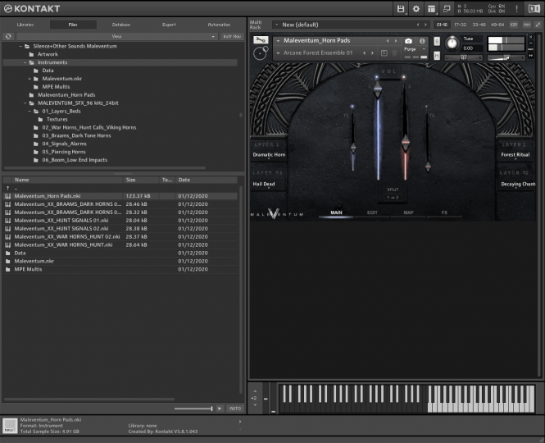This screenshot has width=545, height=443.
Task: Toggle the instrument aux button
Action: [x=531, y=49]
